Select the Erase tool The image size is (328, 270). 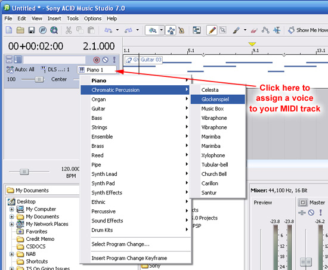253,30
